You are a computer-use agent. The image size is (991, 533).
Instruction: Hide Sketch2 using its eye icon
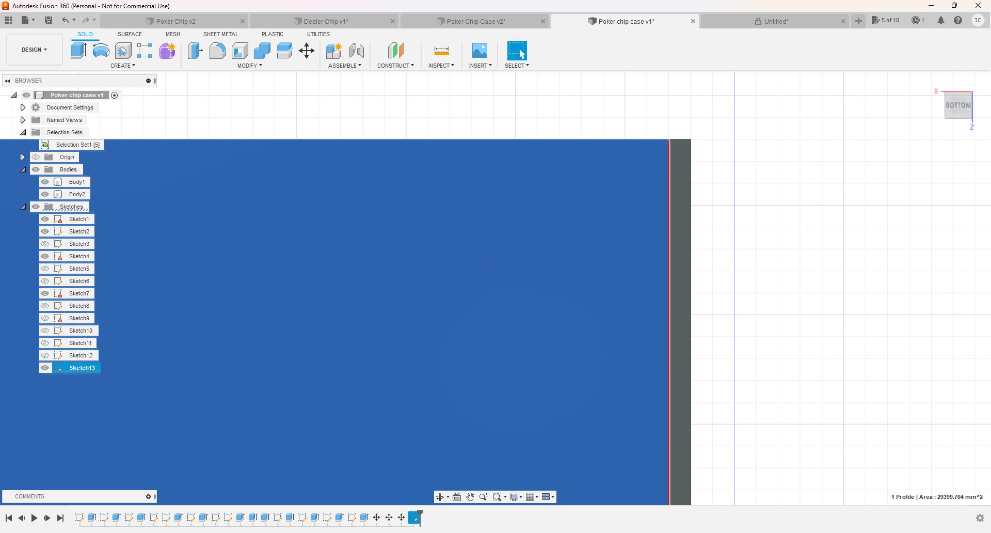click(x=45, y=231)
